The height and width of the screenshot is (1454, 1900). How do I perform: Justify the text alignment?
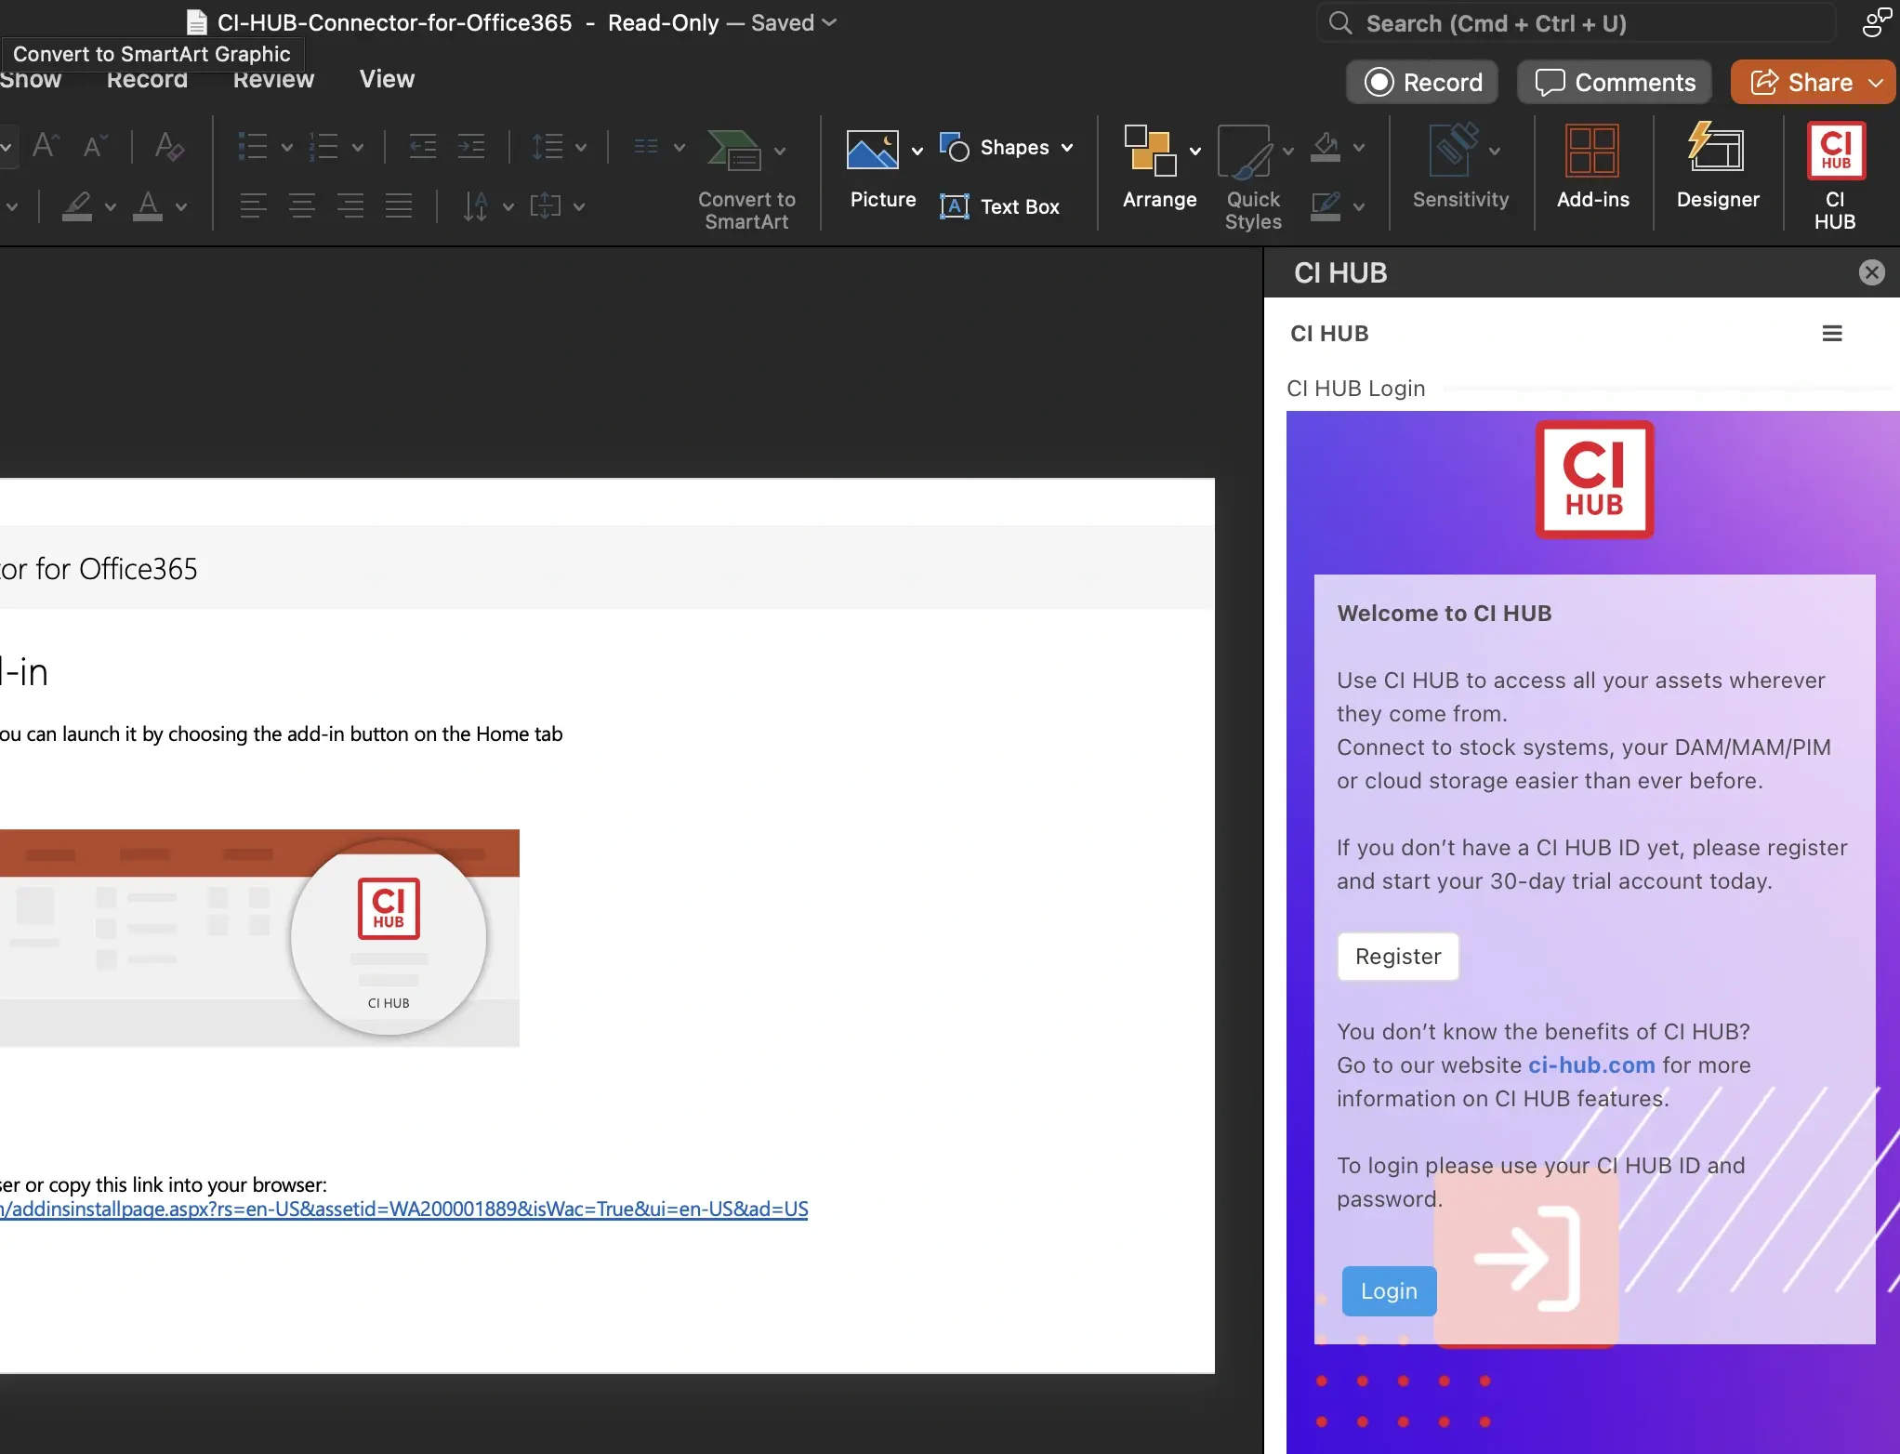click(x=399, y=205)
